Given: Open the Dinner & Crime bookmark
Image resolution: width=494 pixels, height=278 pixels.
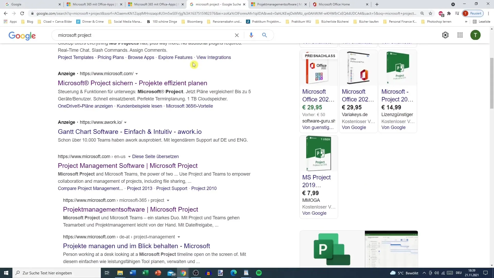Looking at the screenshot, I should (x=90, y=22).
